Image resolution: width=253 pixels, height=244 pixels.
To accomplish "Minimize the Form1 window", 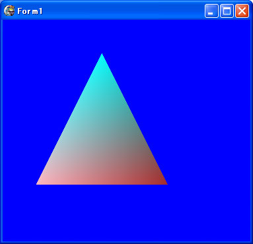I will click(211, 11).
